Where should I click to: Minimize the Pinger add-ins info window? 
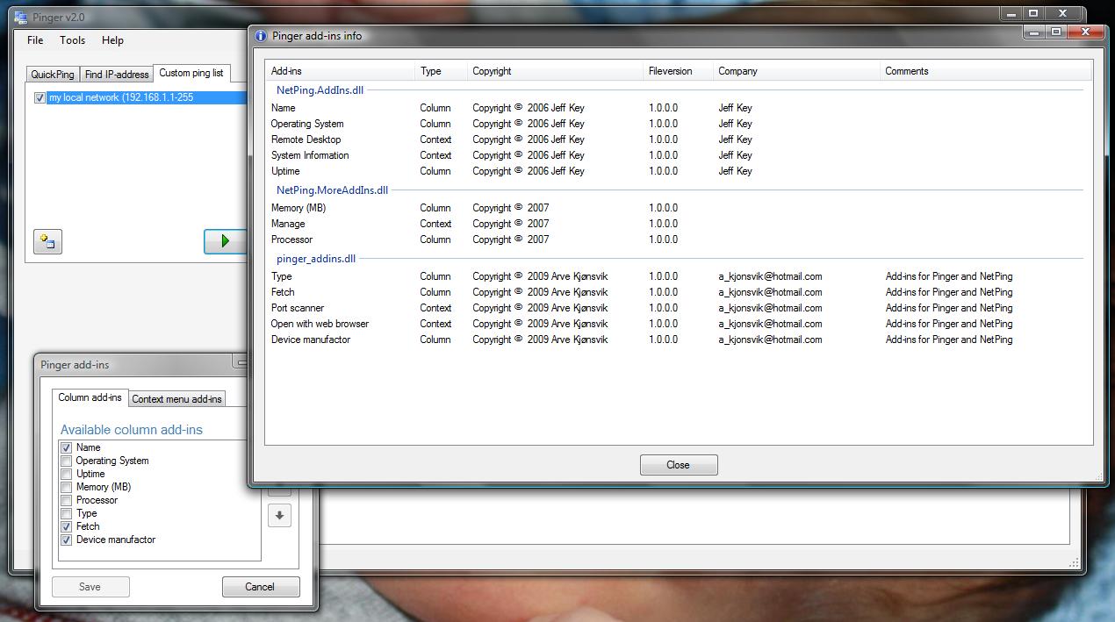pos(1034,32)
